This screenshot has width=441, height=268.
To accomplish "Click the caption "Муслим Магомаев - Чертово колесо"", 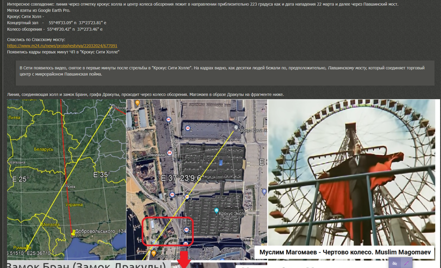I will click(x=345, y=252).
